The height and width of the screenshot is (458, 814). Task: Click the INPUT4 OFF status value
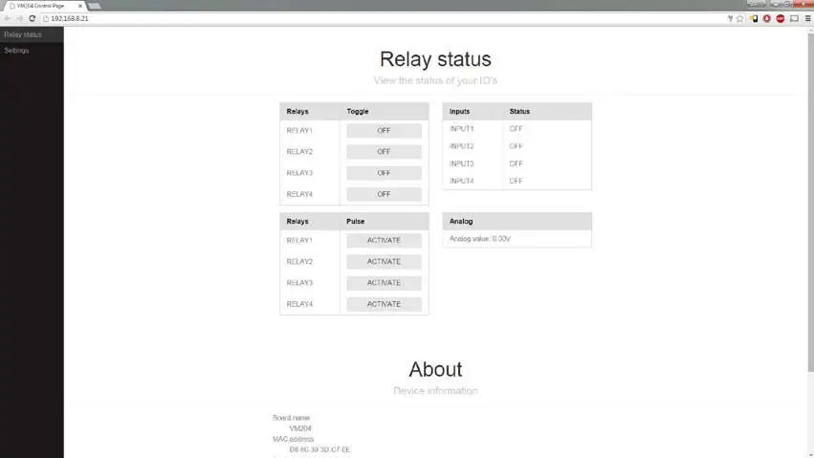[516, 181]
